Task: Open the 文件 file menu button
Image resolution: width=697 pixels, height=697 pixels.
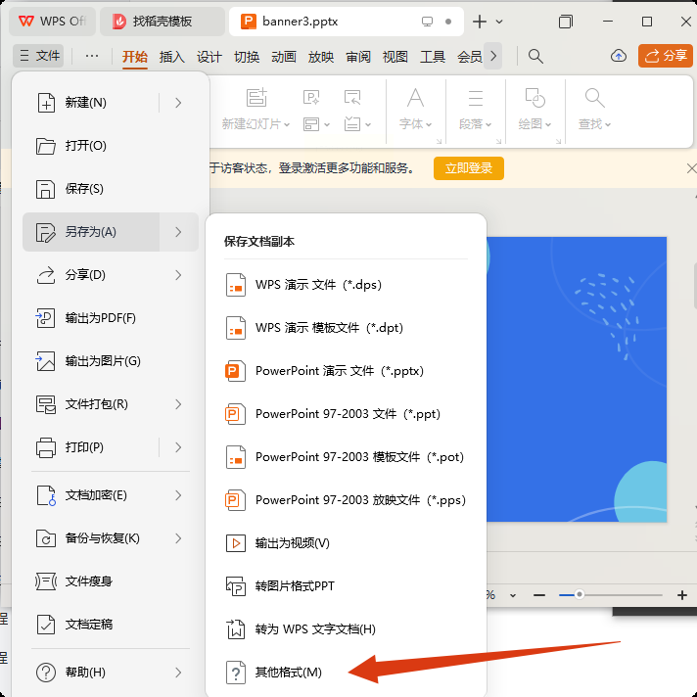Action: (x=39, y=56)
